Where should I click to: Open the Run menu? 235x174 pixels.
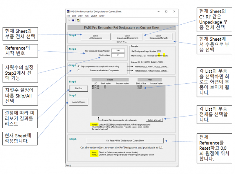[x=86, y=16]
